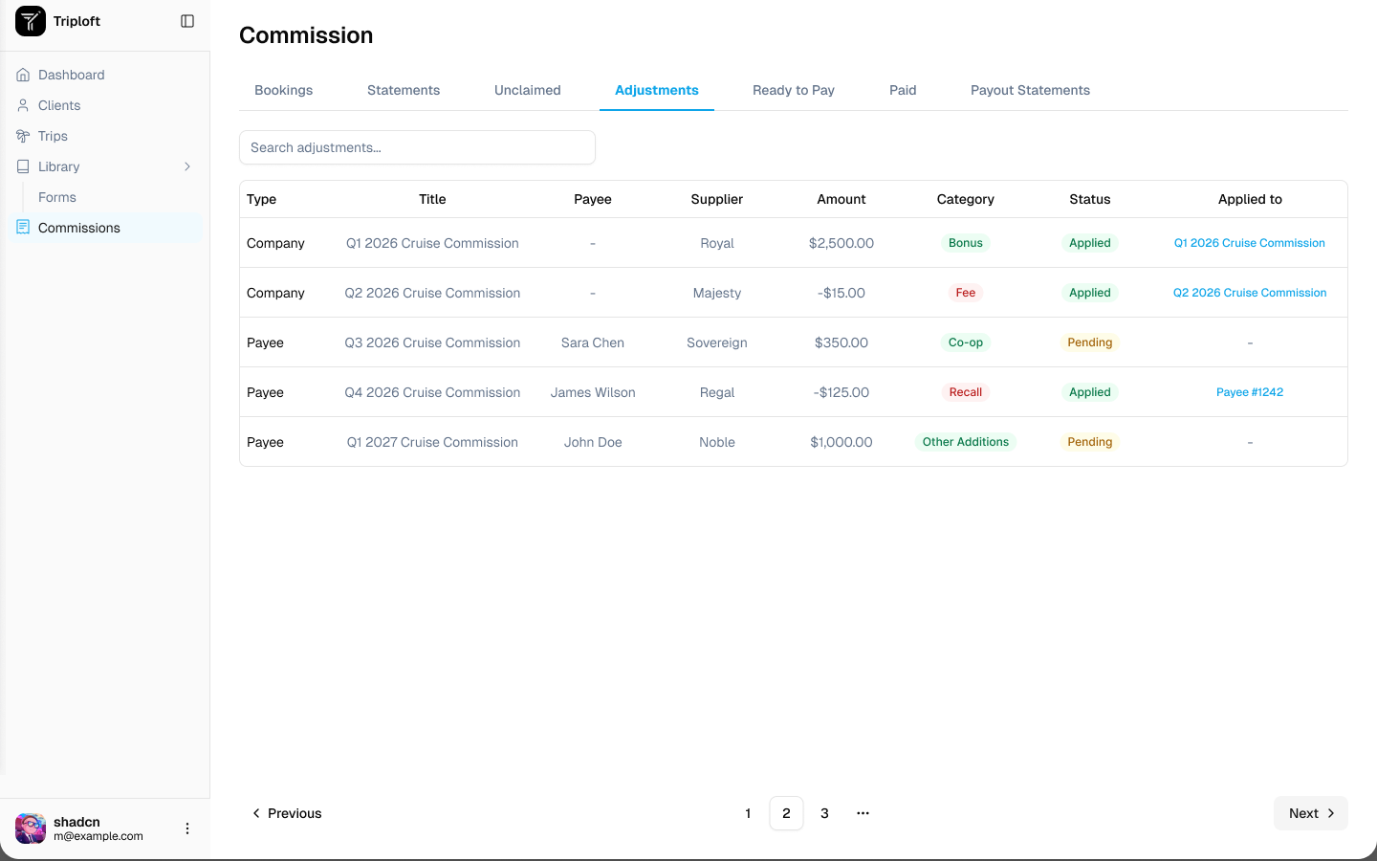Jump to page 3

point(824,813)
